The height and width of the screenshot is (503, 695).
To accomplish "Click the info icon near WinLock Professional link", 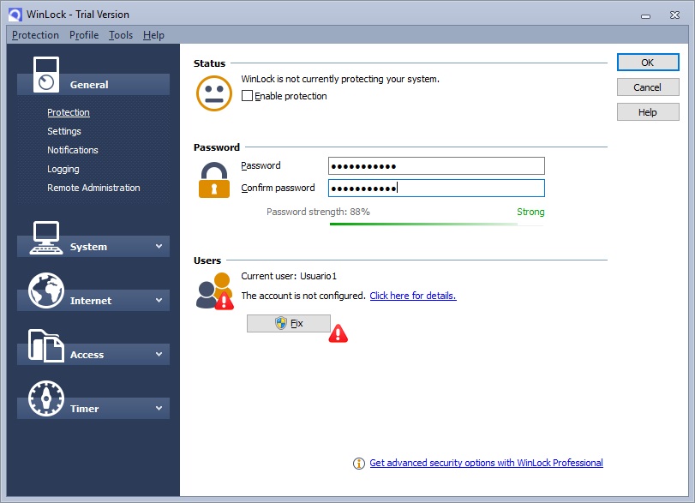I will click(x=358, y=464).
